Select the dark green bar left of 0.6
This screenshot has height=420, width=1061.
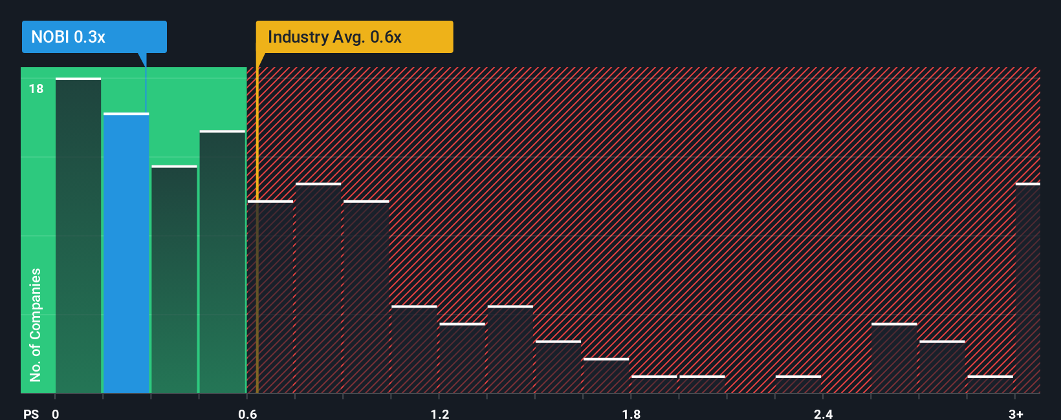(223, 262)
